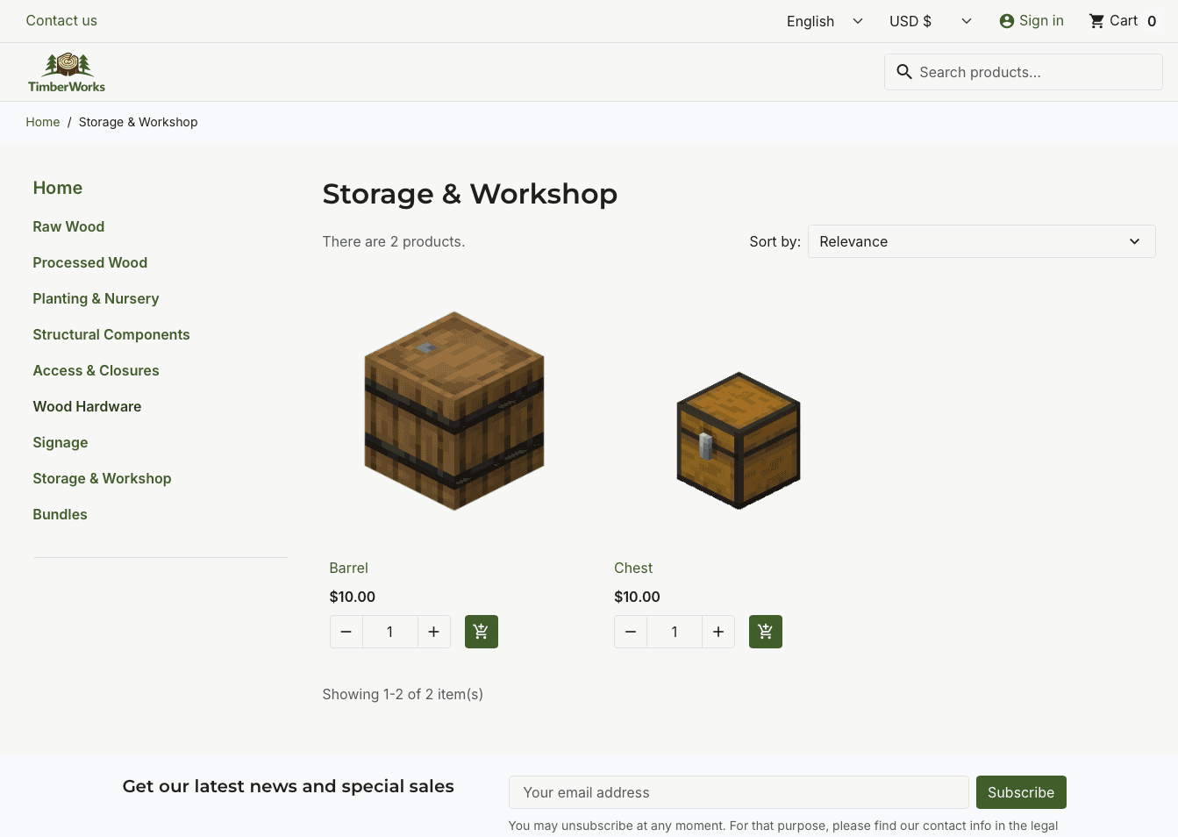Click the TimberWorks logo
Image resolution: width=1178 pixels, height=837 pixels.
point(67,72)
